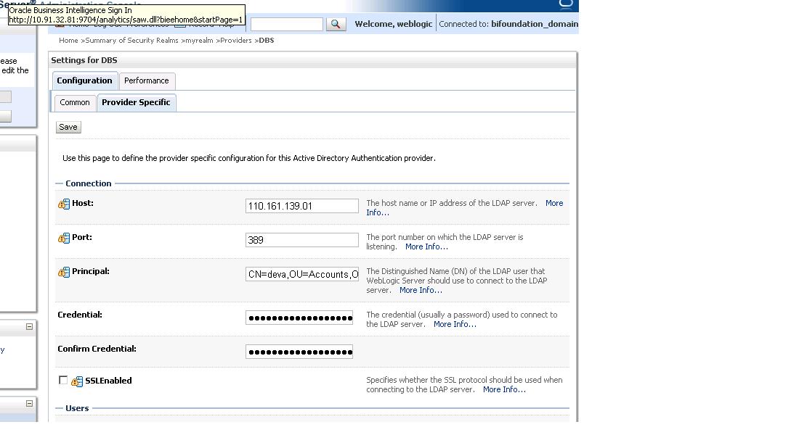Open myrealm breadcrumb link
Image resolution: width=799 pixels, height=435 pixels.
click(x=199, y=40)
